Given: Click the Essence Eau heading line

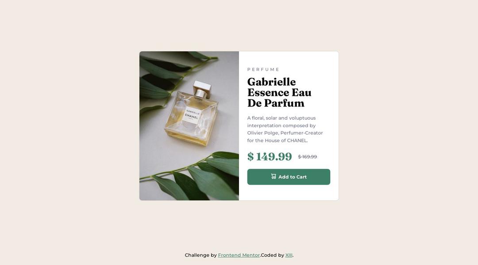Looking at the screenshot, I should point(279,92).
